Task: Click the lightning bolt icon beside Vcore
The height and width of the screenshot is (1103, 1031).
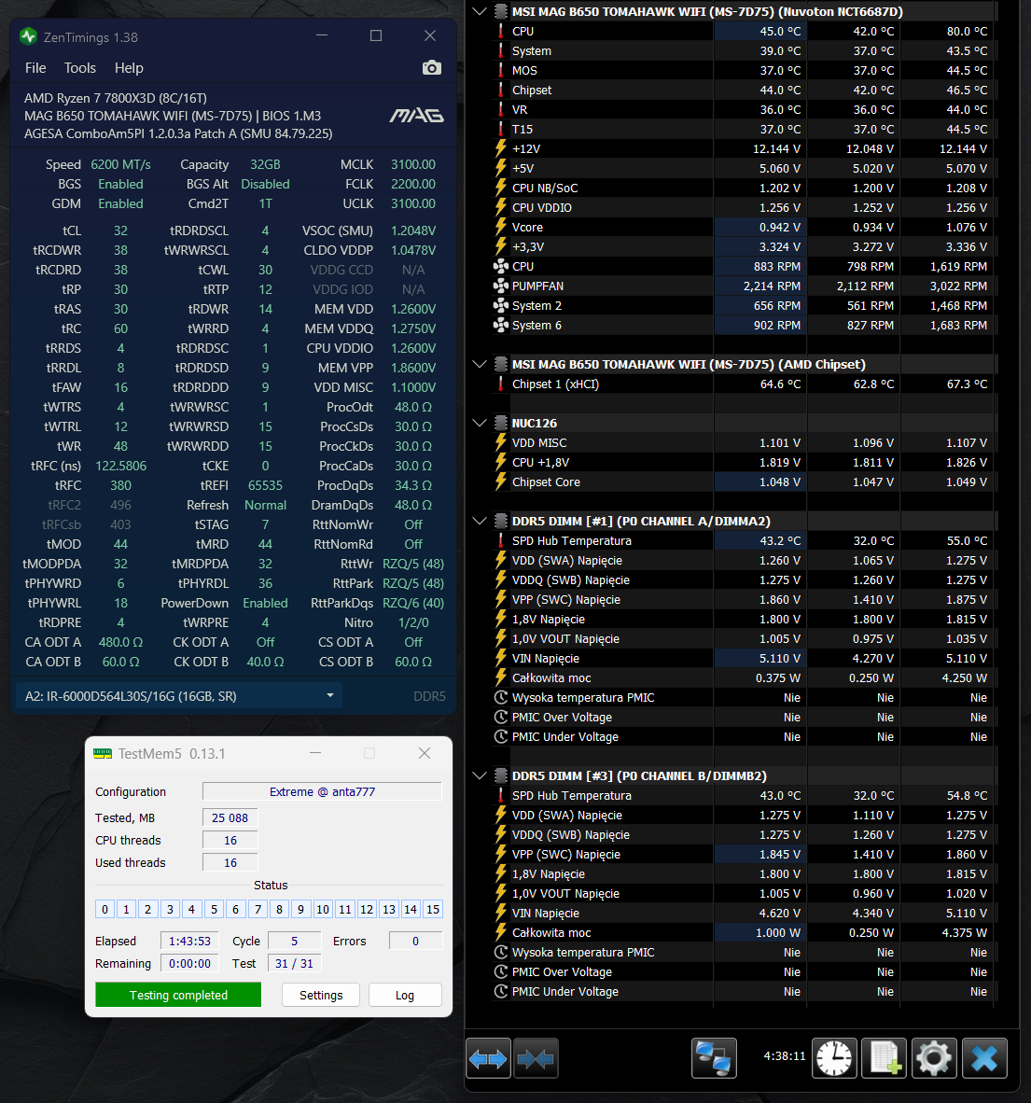Action: click(501, 227)
